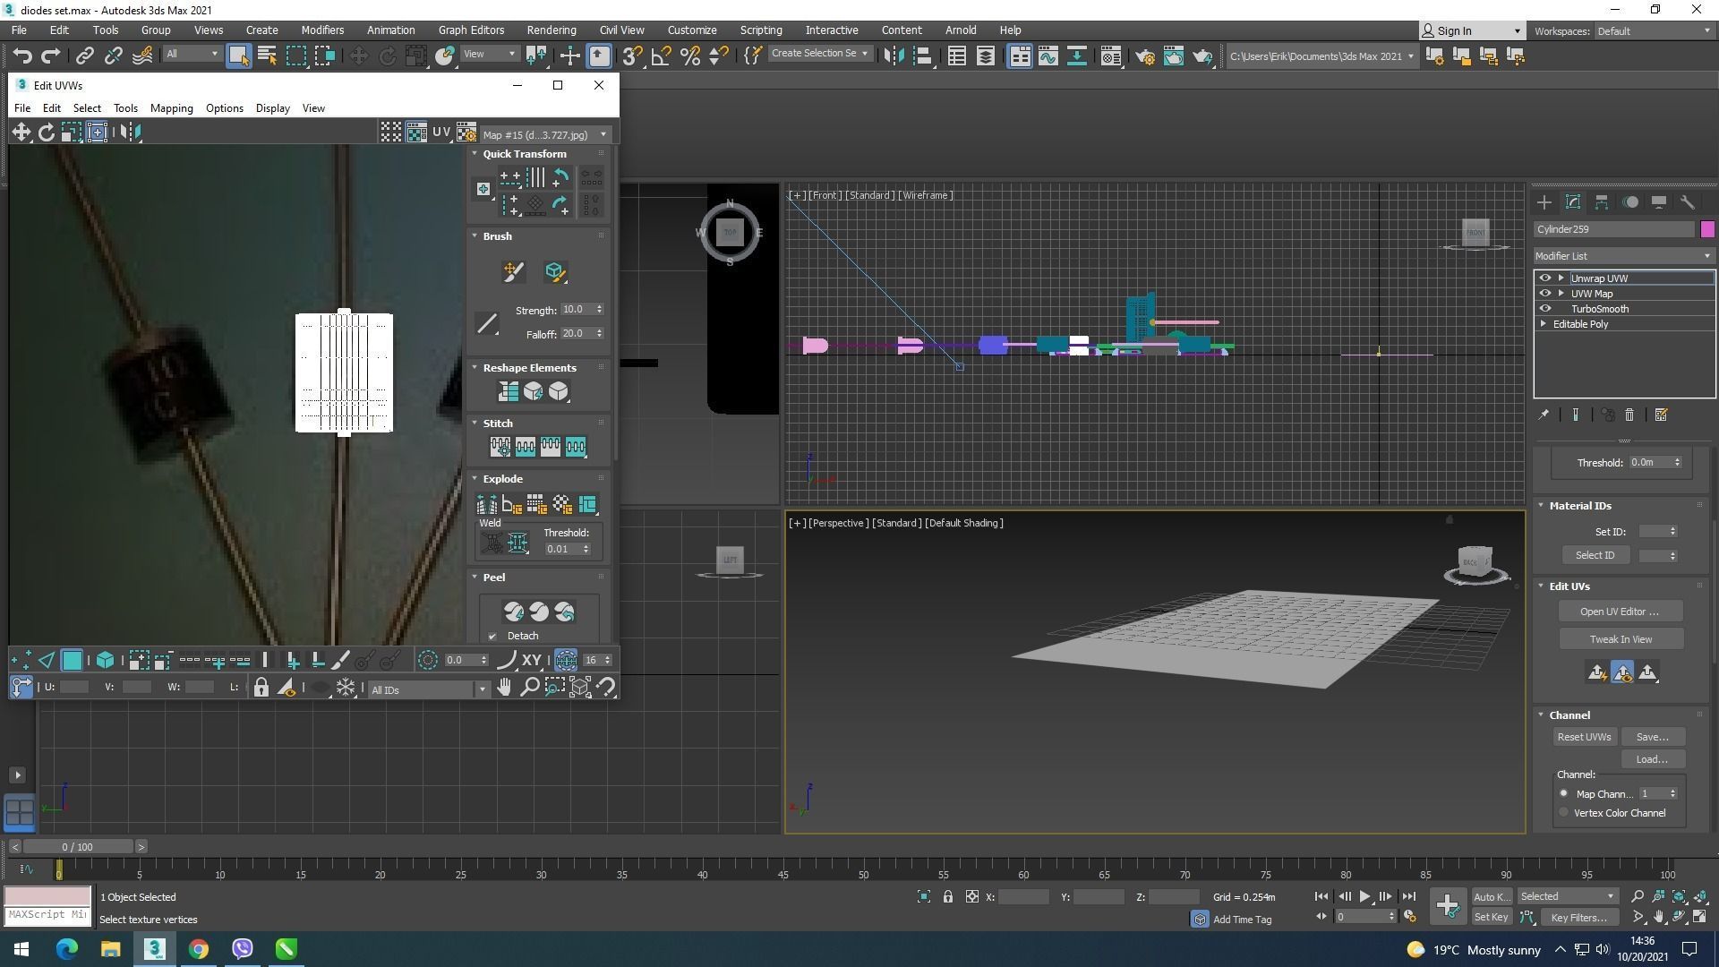Viewport: 1719px width, 967px height.
Task: Open the Graph Editors menu
Action: [471, 30]
